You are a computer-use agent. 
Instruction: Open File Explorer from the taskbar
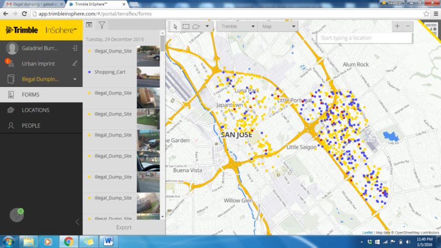[x=28, y=242]
